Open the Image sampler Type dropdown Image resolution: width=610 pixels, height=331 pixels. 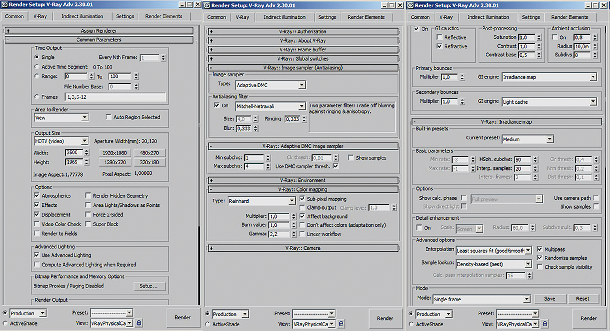[x=302, y=85]
